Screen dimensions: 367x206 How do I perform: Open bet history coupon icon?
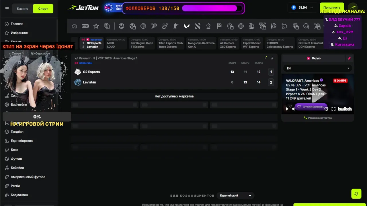pos(107,26)
